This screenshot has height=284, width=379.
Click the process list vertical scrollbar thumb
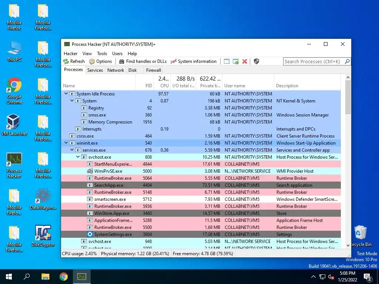[348, 97]
